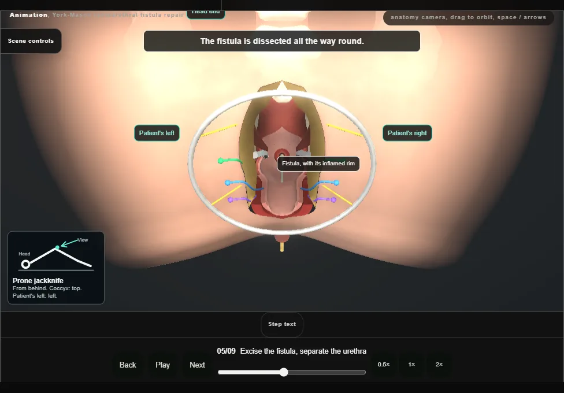Click the green retractor handle
The width and height of the screenshot is (564, 393).
click(x=221, y=161)
